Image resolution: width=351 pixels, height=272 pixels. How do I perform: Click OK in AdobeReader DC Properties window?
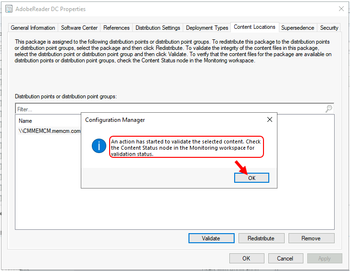click(x=247, y=259)
